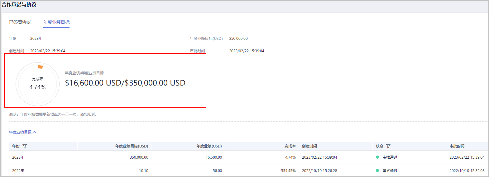Click the 年度业绩(USD) column header
The image size is (489, 177).
tap(209, 146)
